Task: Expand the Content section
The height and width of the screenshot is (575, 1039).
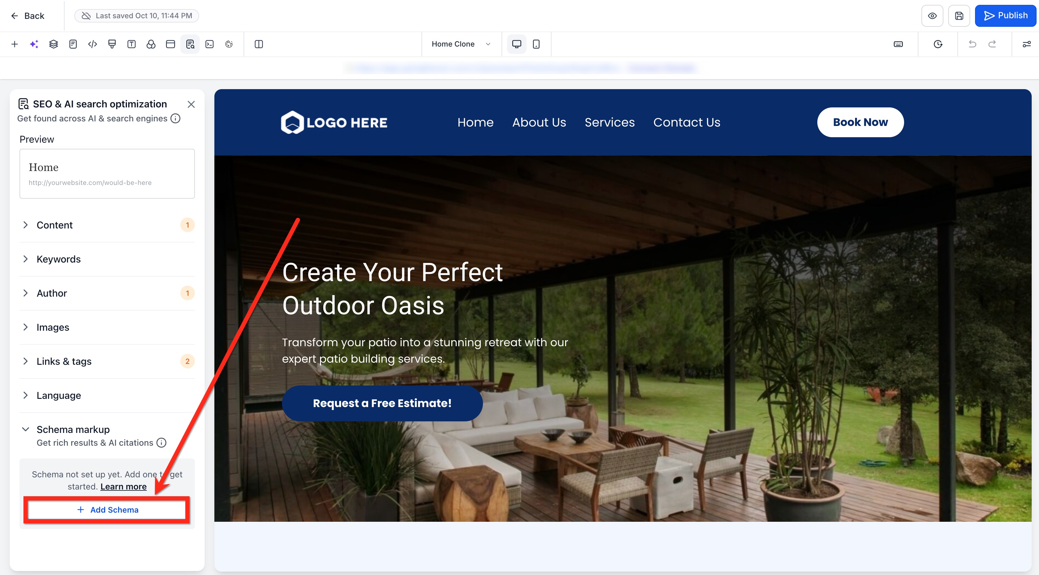Action: pos(55,225)
